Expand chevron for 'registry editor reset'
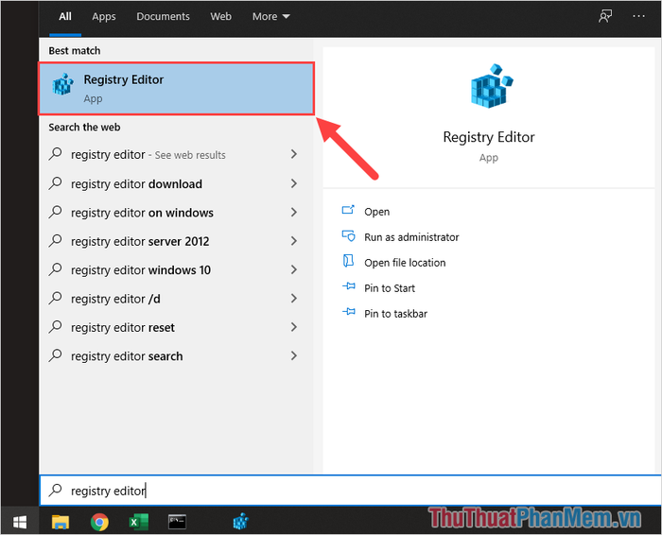Viewport: 662px width, 535px height. pos(294,327)
